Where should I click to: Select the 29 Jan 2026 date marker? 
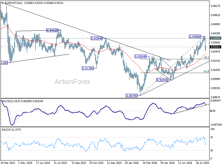pos(132,163)
